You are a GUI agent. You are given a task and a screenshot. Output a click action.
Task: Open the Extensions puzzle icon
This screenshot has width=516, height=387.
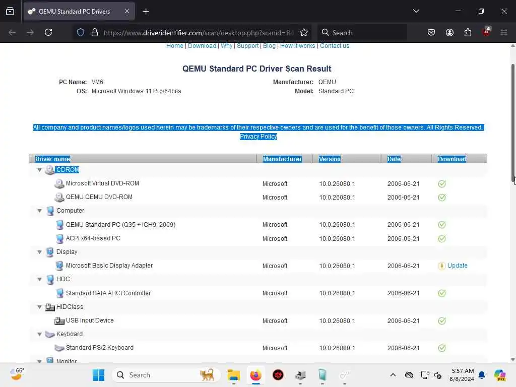tap(468, 32)
